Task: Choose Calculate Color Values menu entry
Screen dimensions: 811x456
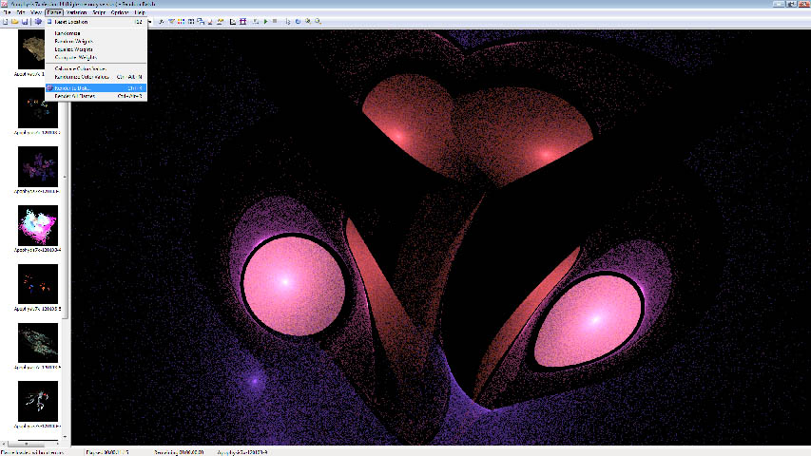Action: click(x=96, y=68)
